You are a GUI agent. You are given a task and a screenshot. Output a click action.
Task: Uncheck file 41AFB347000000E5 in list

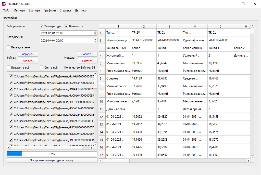(11, 83)
